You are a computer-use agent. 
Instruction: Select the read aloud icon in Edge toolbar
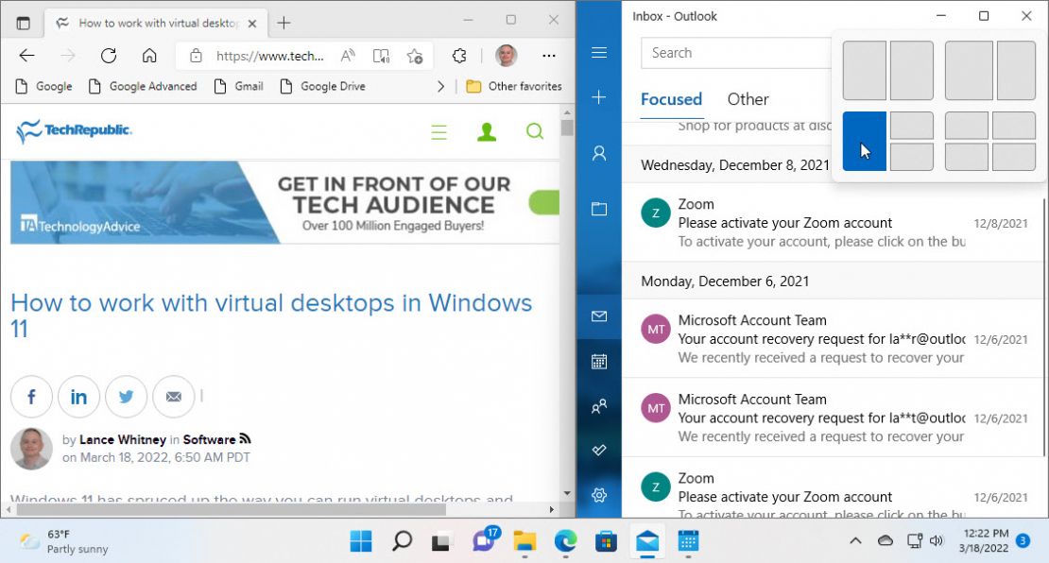pyautogui.click(x=346, y=56)
